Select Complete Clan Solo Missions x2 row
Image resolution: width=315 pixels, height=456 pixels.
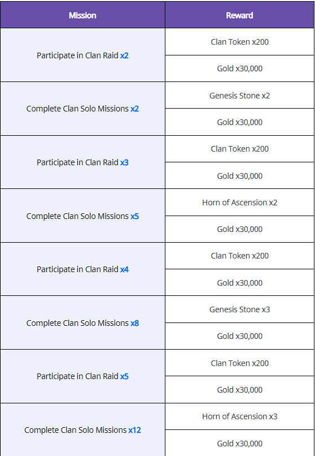(x=82, y=109)
